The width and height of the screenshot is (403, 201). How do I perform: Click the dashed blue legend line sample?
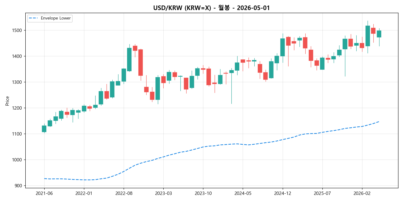tap(34, 18)
